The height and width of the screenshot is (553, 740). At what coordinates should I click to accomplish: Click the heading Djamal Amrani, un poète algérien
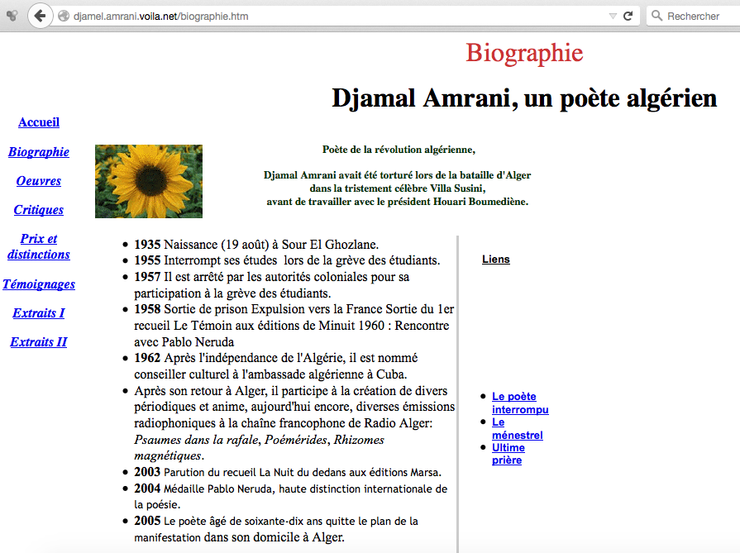[524, 98]
